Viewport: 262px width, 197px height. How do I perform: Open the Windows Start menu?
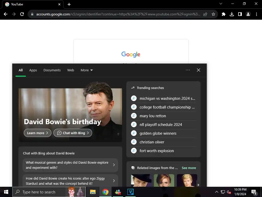6,192
